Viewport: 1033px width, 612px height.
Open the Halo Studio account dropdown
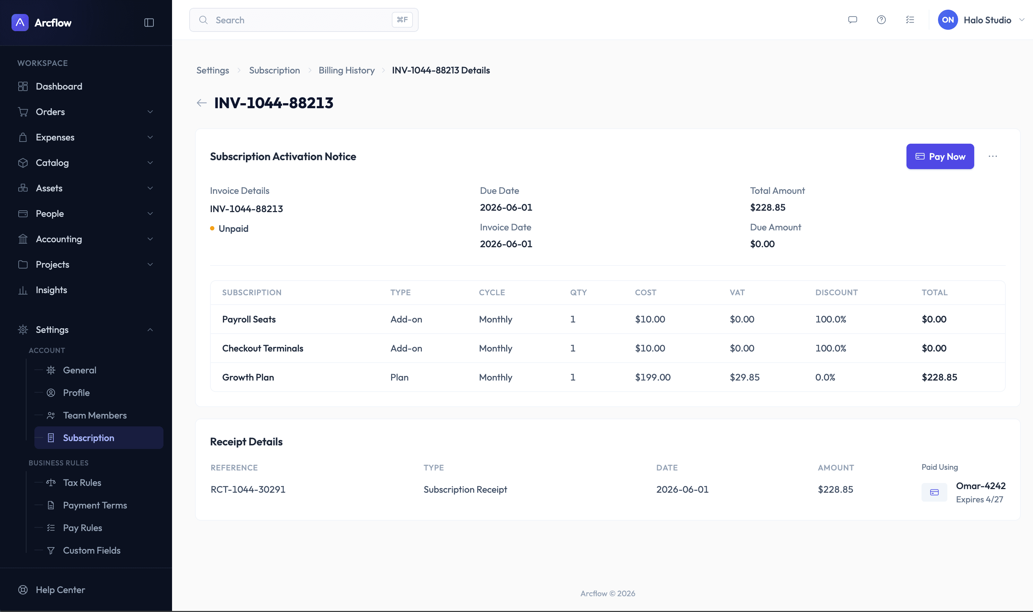coord(981,20)
